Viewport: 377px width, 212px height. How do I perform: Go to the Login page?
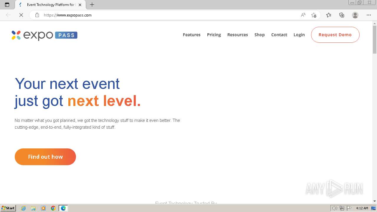pyautogui.click(x=299, y=35)
